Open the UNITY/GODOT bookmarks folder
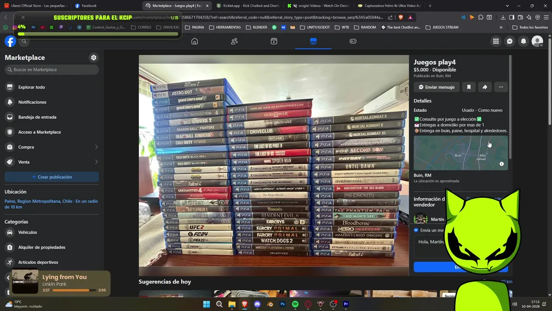Viewport: 552px width, 311px height. [314, 27]
